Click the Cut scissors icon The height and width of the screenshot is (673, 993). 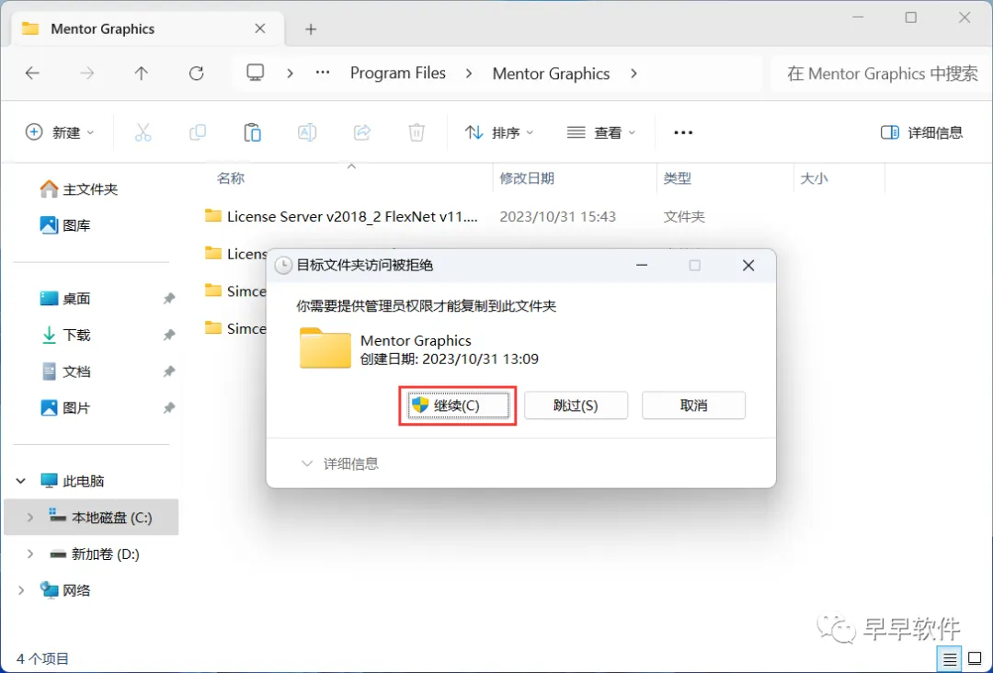[143, 132]
